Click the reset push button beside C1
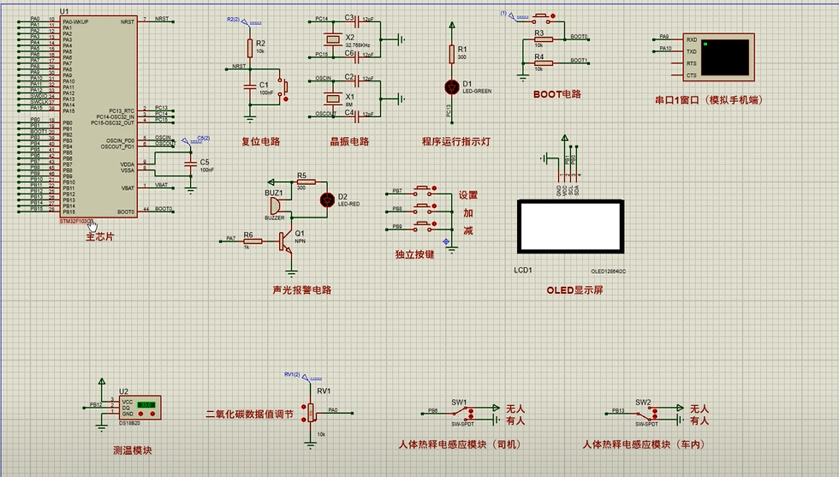Viewport: 839px width, 477px height. tap(284, 88)
